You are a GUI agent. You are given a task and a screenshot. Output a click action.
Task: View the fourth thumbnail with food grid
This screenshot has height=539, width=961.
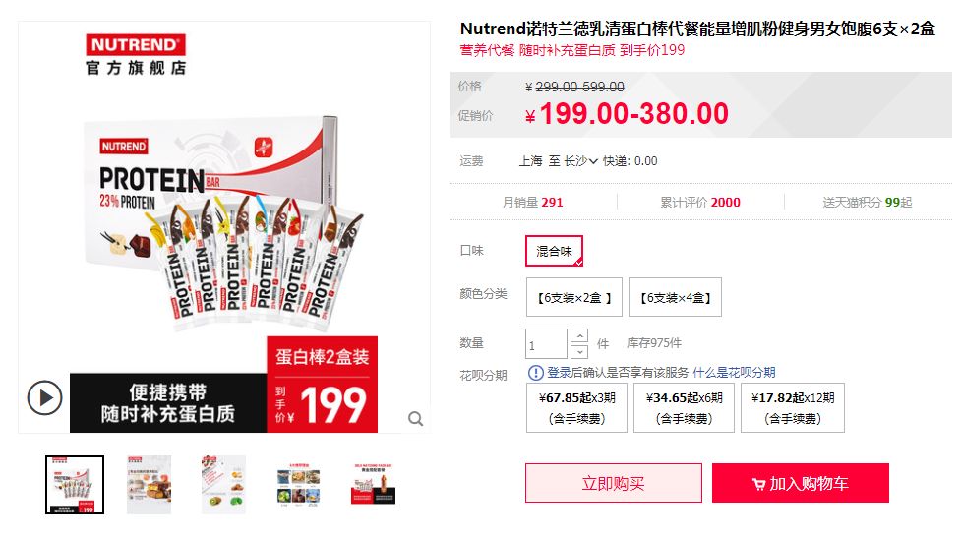click(x=298, y=485)
